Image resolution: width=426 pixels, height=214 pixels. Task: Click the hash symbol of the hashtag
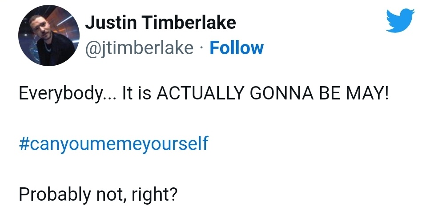[x=24, y=144]
